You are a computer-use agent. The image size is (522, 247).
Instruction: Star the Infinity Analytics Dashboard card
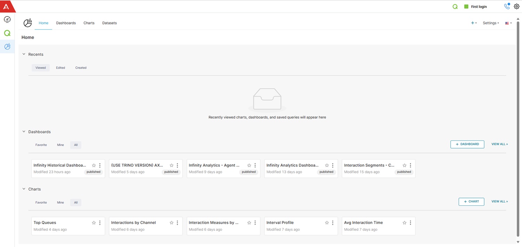[x=327, y=165]
